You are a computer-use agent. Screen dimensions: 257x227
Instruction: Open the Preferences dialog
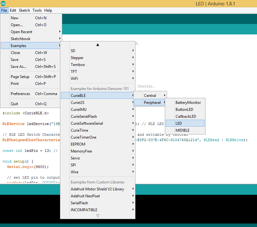(21, 93)
